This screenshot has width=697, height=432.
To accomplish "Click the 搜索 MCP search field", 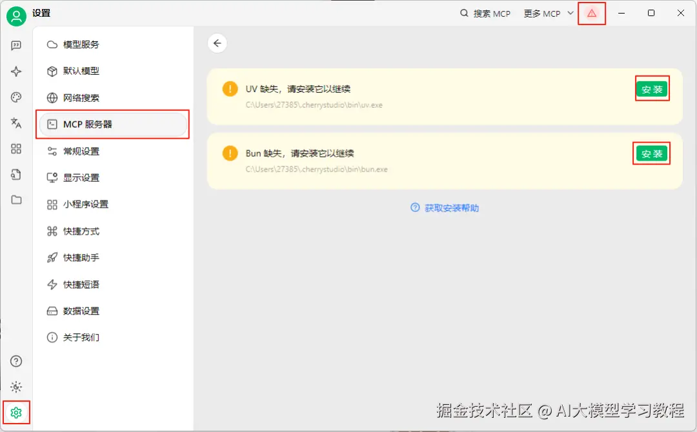I will point(485,14).
